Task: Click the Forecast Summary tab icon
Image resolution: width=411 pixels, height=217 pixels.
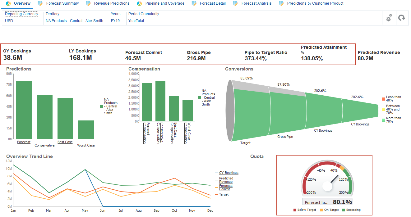Action: pos(40,3)
